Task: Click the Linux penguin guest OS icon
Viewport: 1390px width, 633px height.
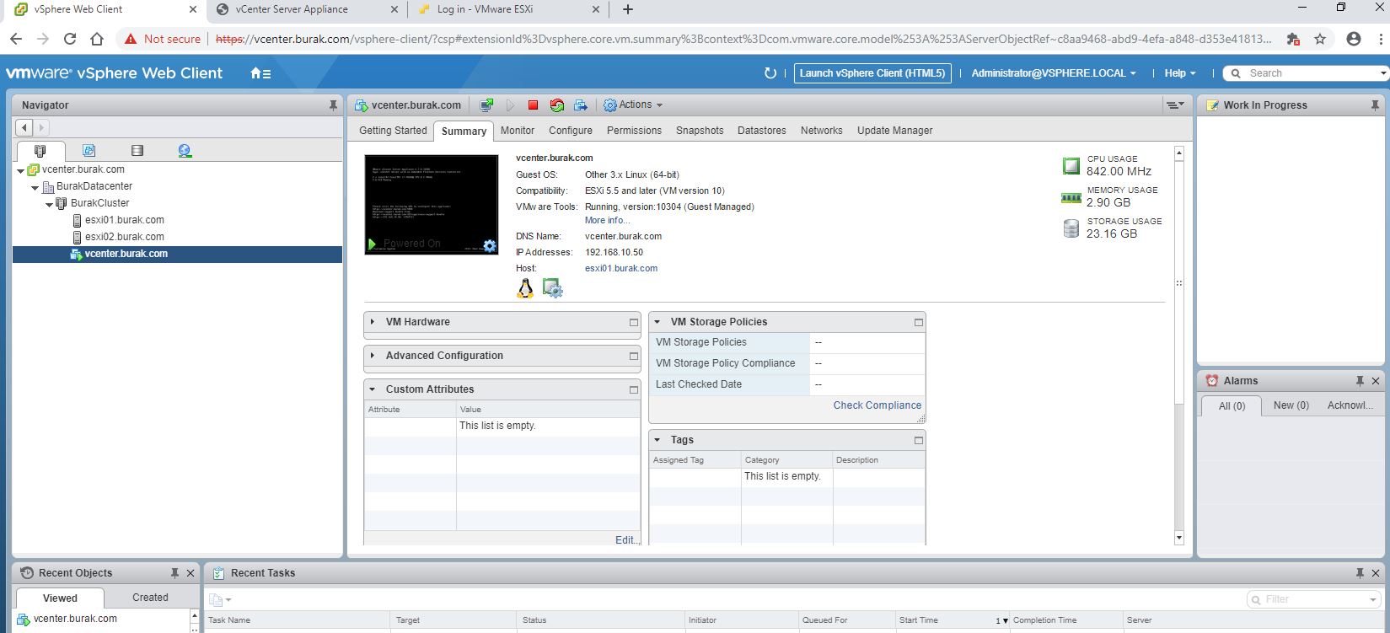Action: point(525,289)
